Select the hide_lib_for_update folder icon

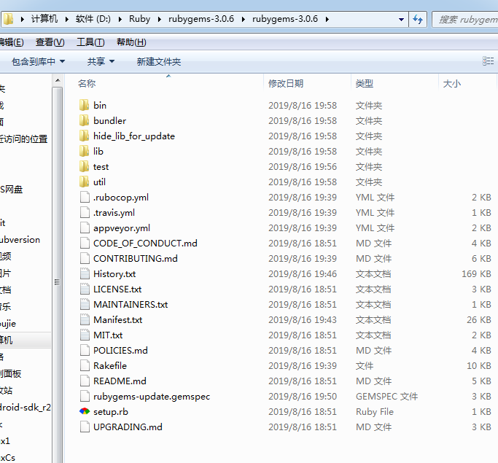click(x=84, y=136)
